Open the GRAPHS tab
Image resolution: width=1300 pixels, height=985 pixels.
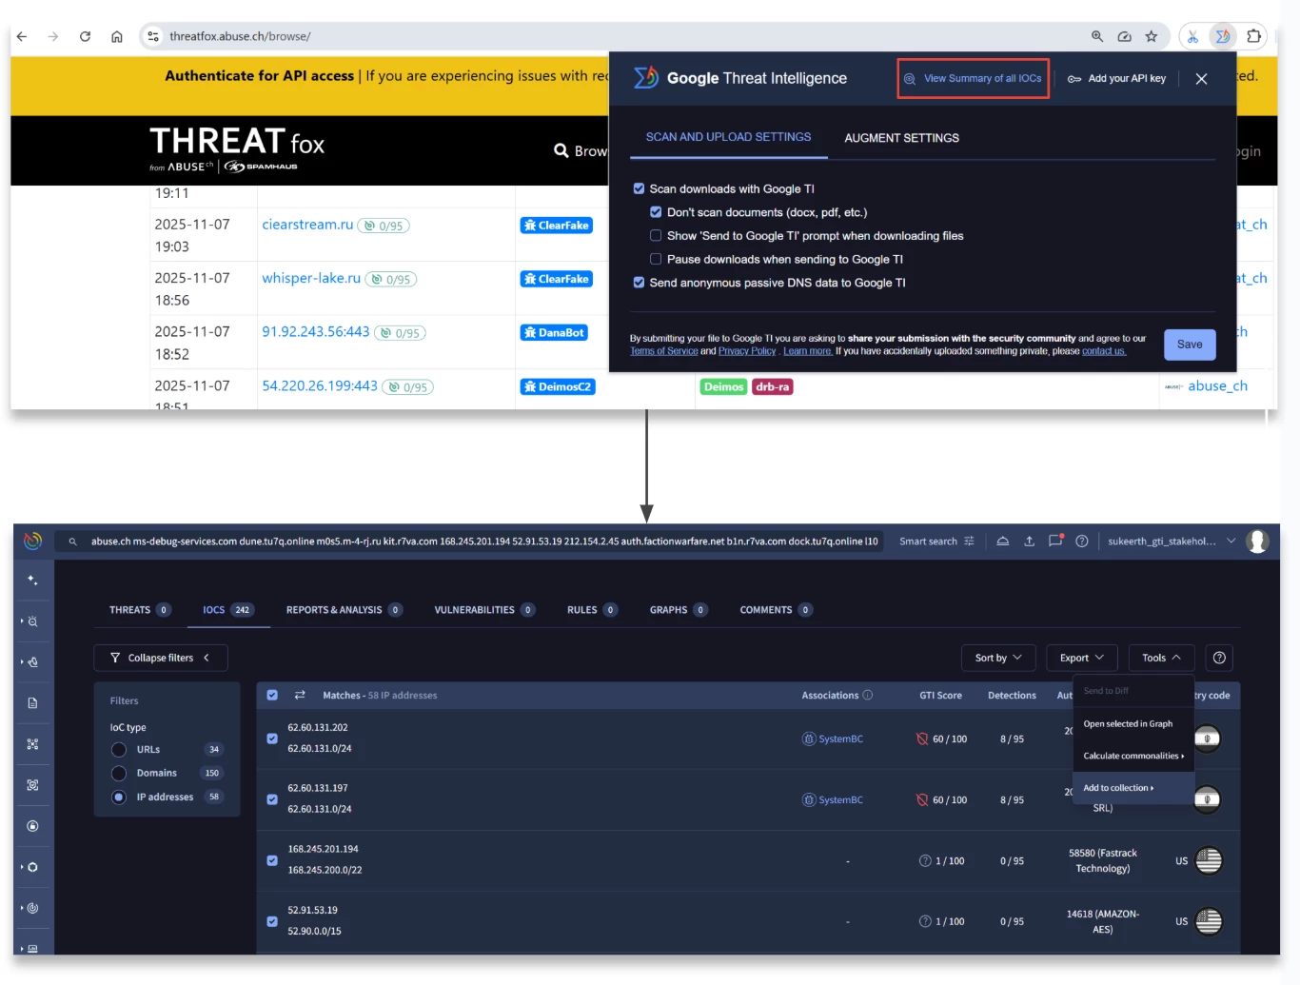(679, 610)
